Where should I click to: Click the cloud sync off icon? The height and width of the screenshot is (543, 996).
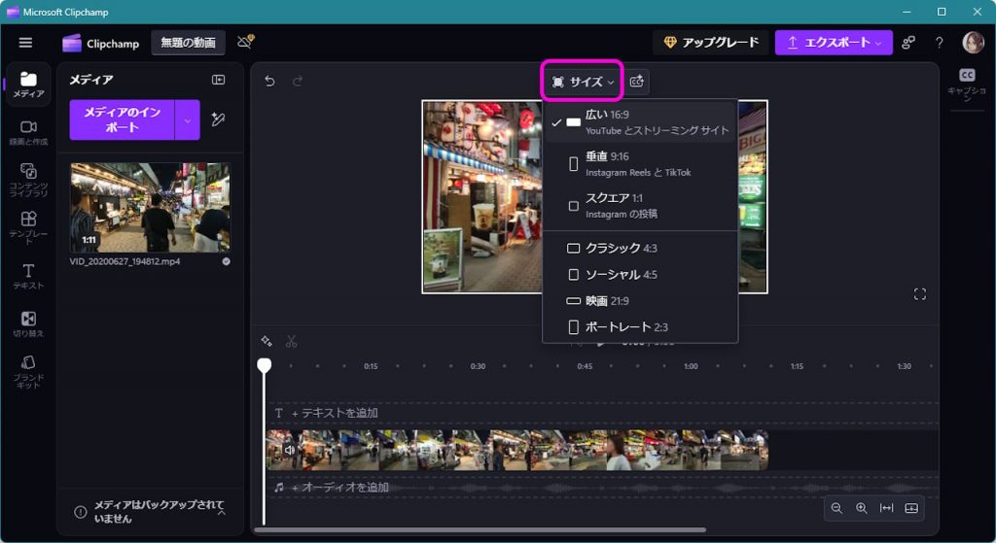(245, 42)
